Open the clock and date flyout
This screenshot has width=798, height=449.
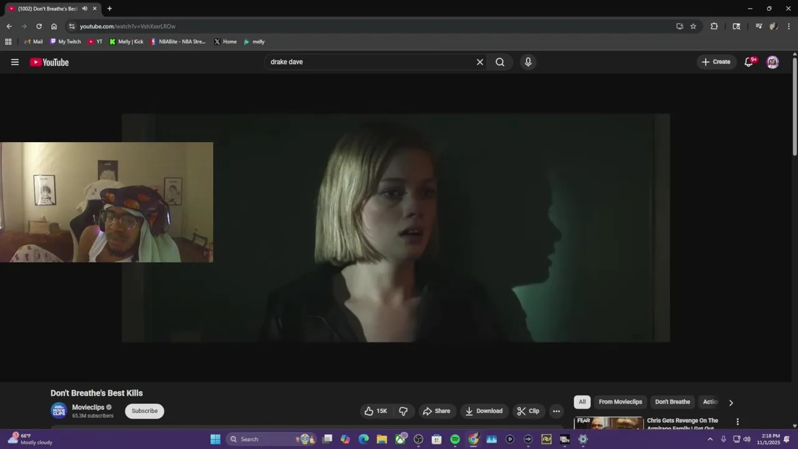768,439
